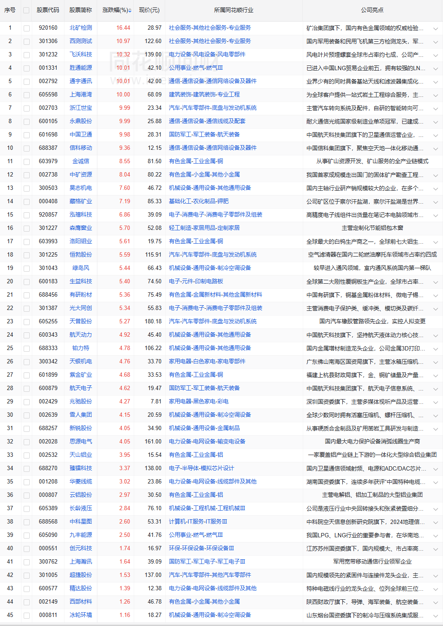Open industry link 基础化工-农化制品-钾肥
Image resolution: width=443 pixels, height=626 pixels.
199,201
